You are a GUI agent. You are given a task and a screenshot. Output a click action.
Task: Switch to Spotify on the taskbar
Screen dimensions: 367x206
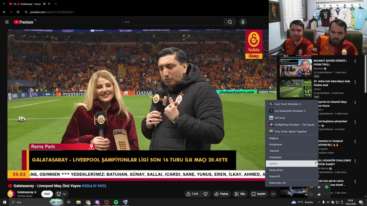pyautogui.click(x=116, y=202)
